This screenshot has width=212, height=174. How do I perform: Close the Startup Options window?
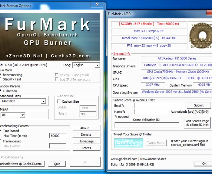tap(97, 4)
